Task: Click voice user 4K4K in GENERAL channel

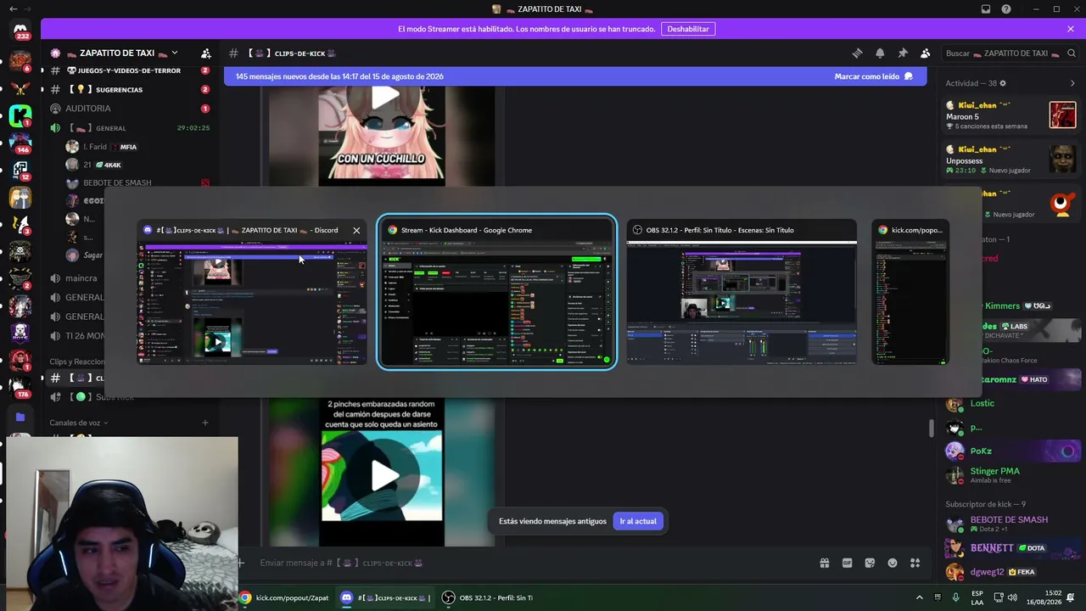Action: [x=136, y=165]
